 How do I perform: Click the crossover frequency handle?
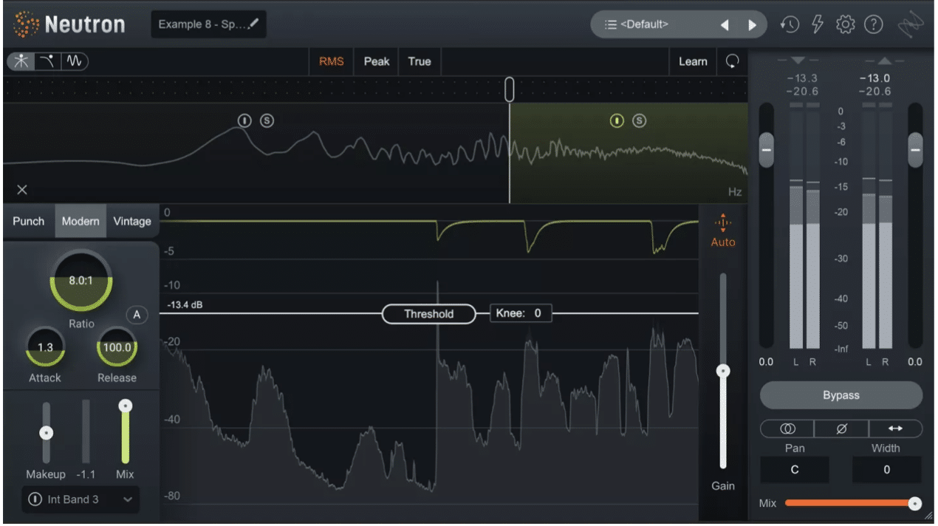coord(510,89)
